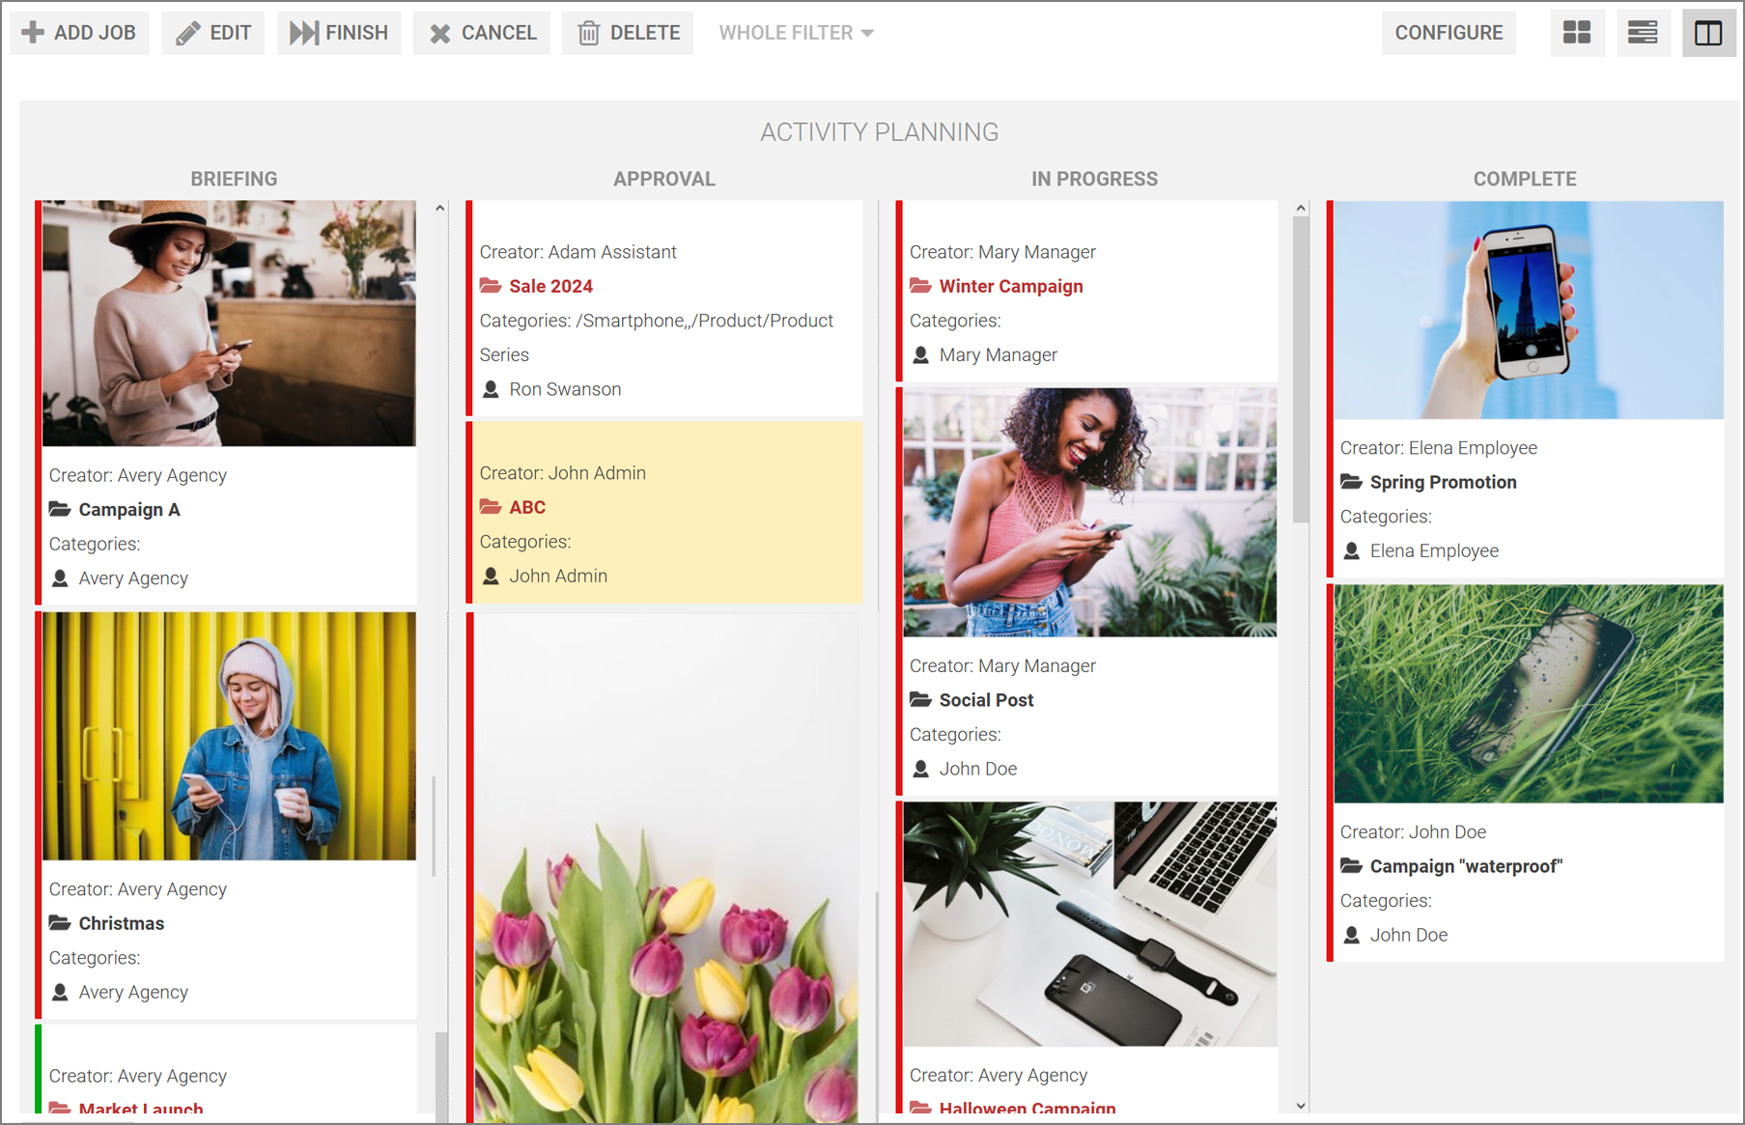Select the laptop and smartwatch thumbnail
This screenshot has width=1745, height=1125.
(1089, 924)
